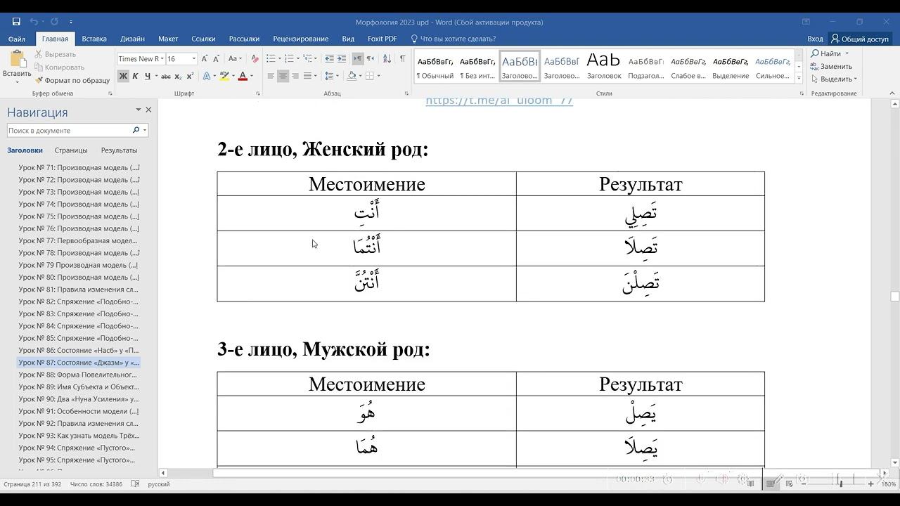Apply borders to selection
The width and height of the screenshot is (900, 506).
click(370, 76)
